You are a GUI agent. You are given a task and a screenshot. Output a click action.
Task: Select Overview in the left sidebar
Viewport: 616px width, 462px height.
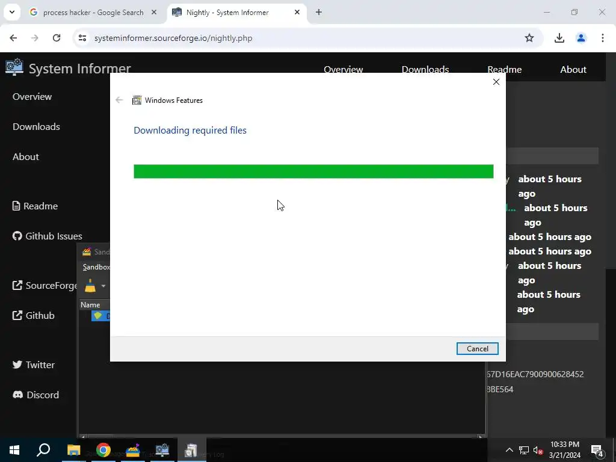[32, 97]
